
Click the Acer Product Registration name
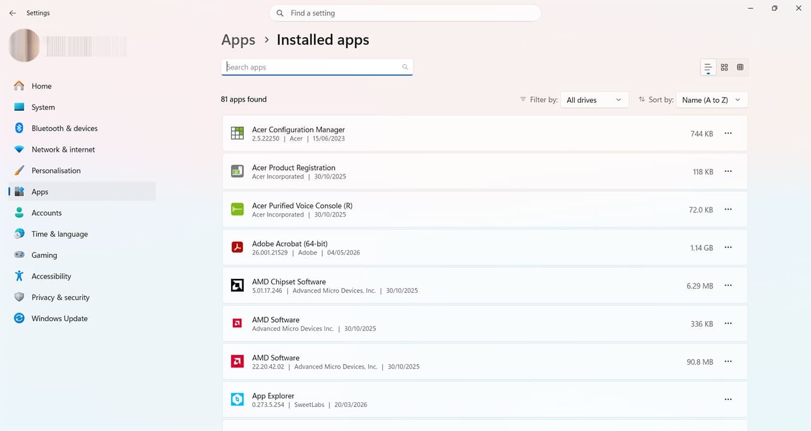(293, 168)
